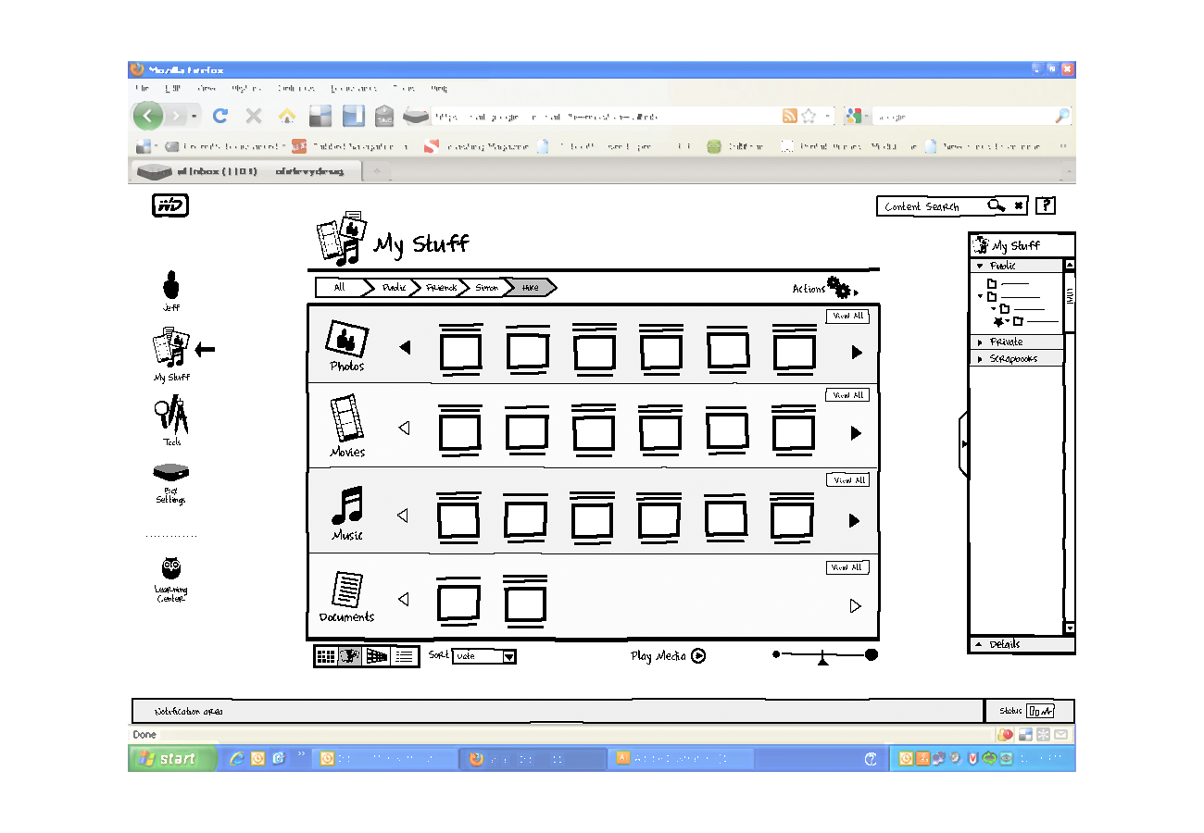
Task: Click the Actions gears icon
Action: (839, 288)
